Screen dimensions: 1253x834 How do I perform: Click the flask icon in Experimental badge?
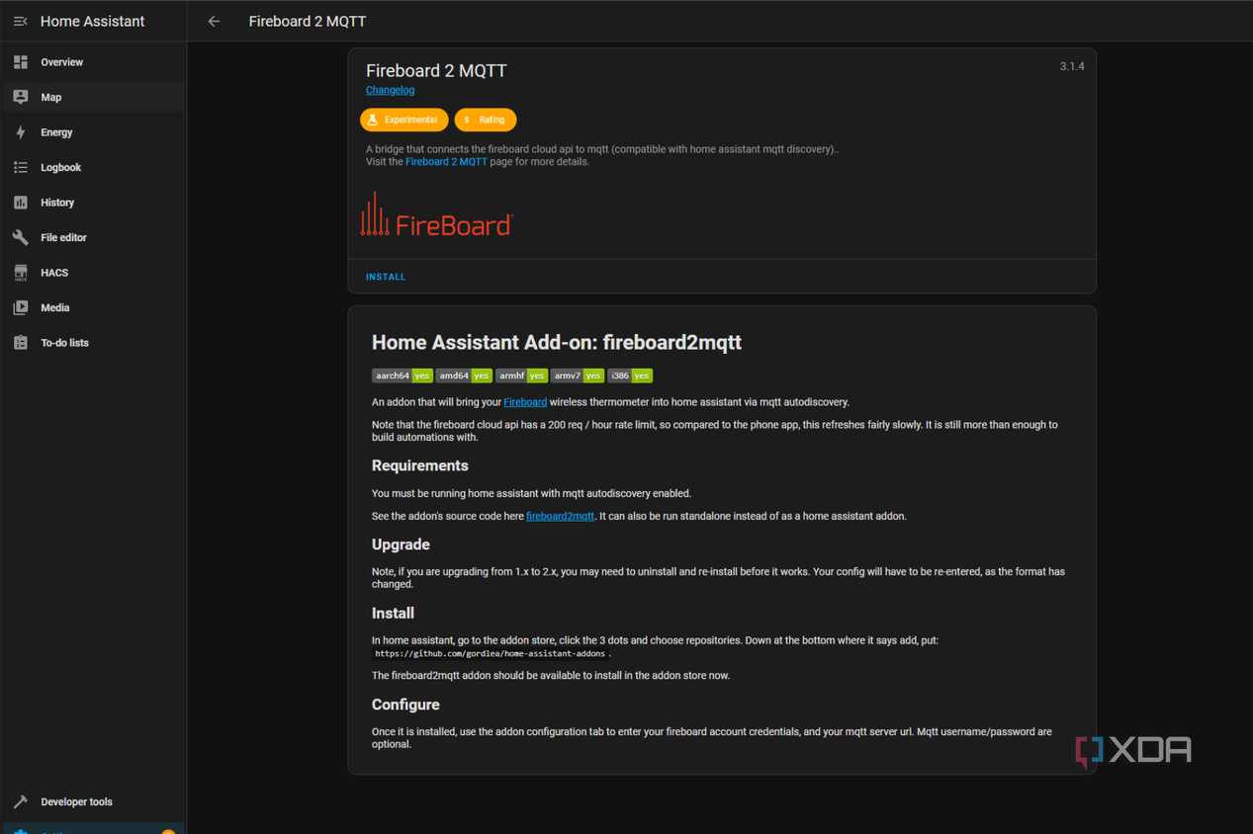[373, 120]
